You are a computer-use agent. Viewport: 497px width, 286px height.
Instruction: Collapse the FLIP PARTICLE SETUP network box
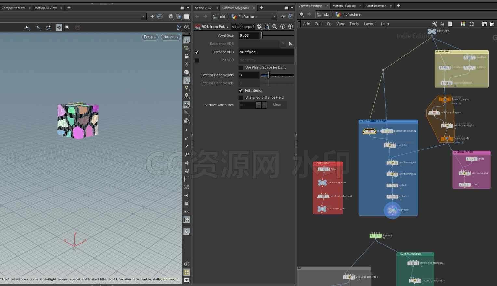tap(361, 121)
